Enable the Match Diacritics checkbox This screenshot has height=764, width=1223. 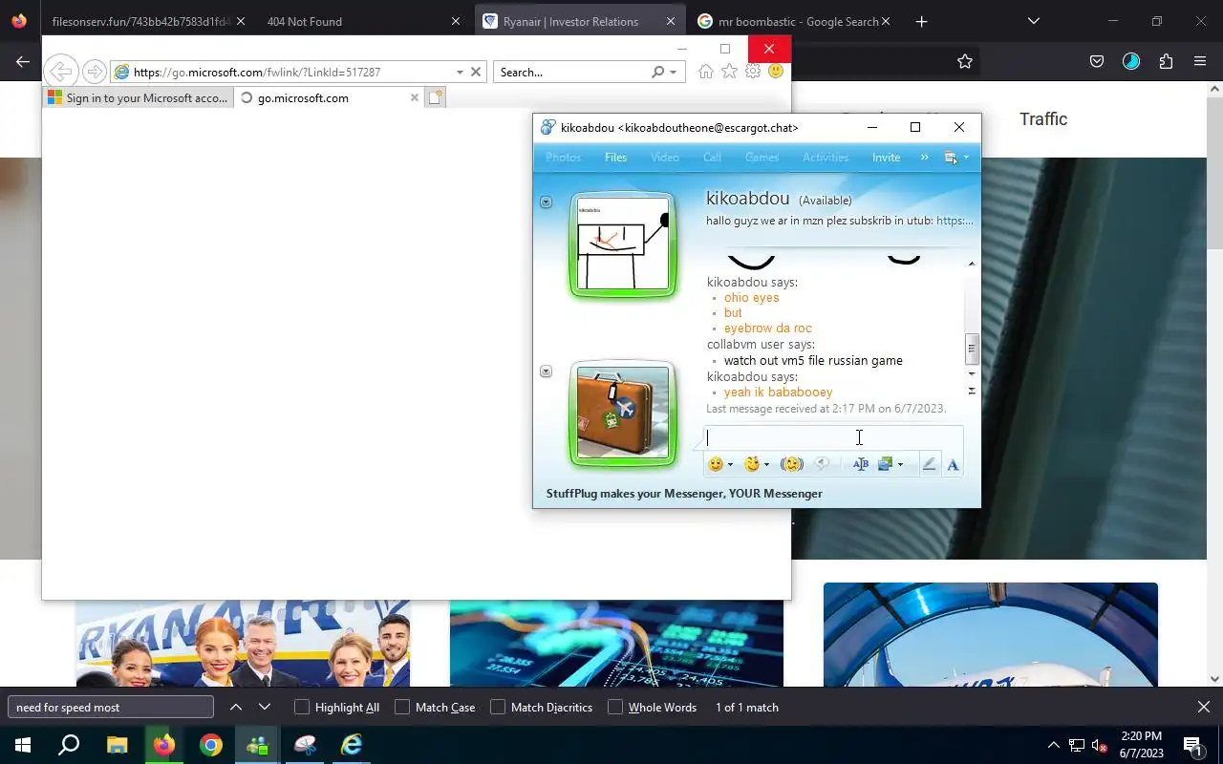[498, 707]
